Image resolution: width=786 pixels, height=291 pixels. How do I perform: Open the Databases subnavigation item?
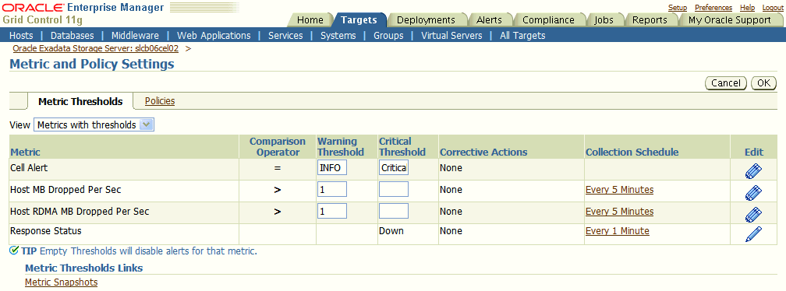click(73, 36)
